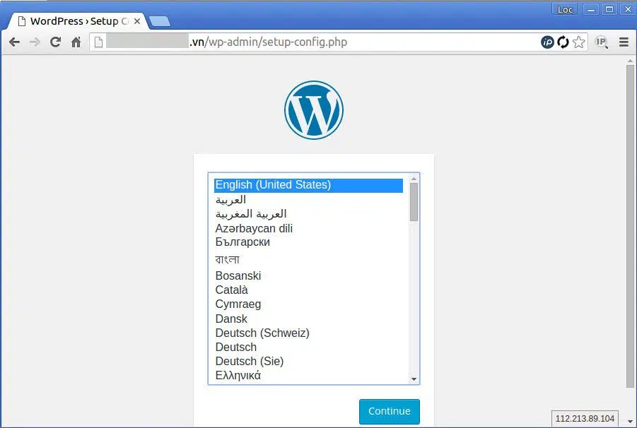Click the WordPress logo
The height and width of the screenshot is (428, 637).
(314, 110)
